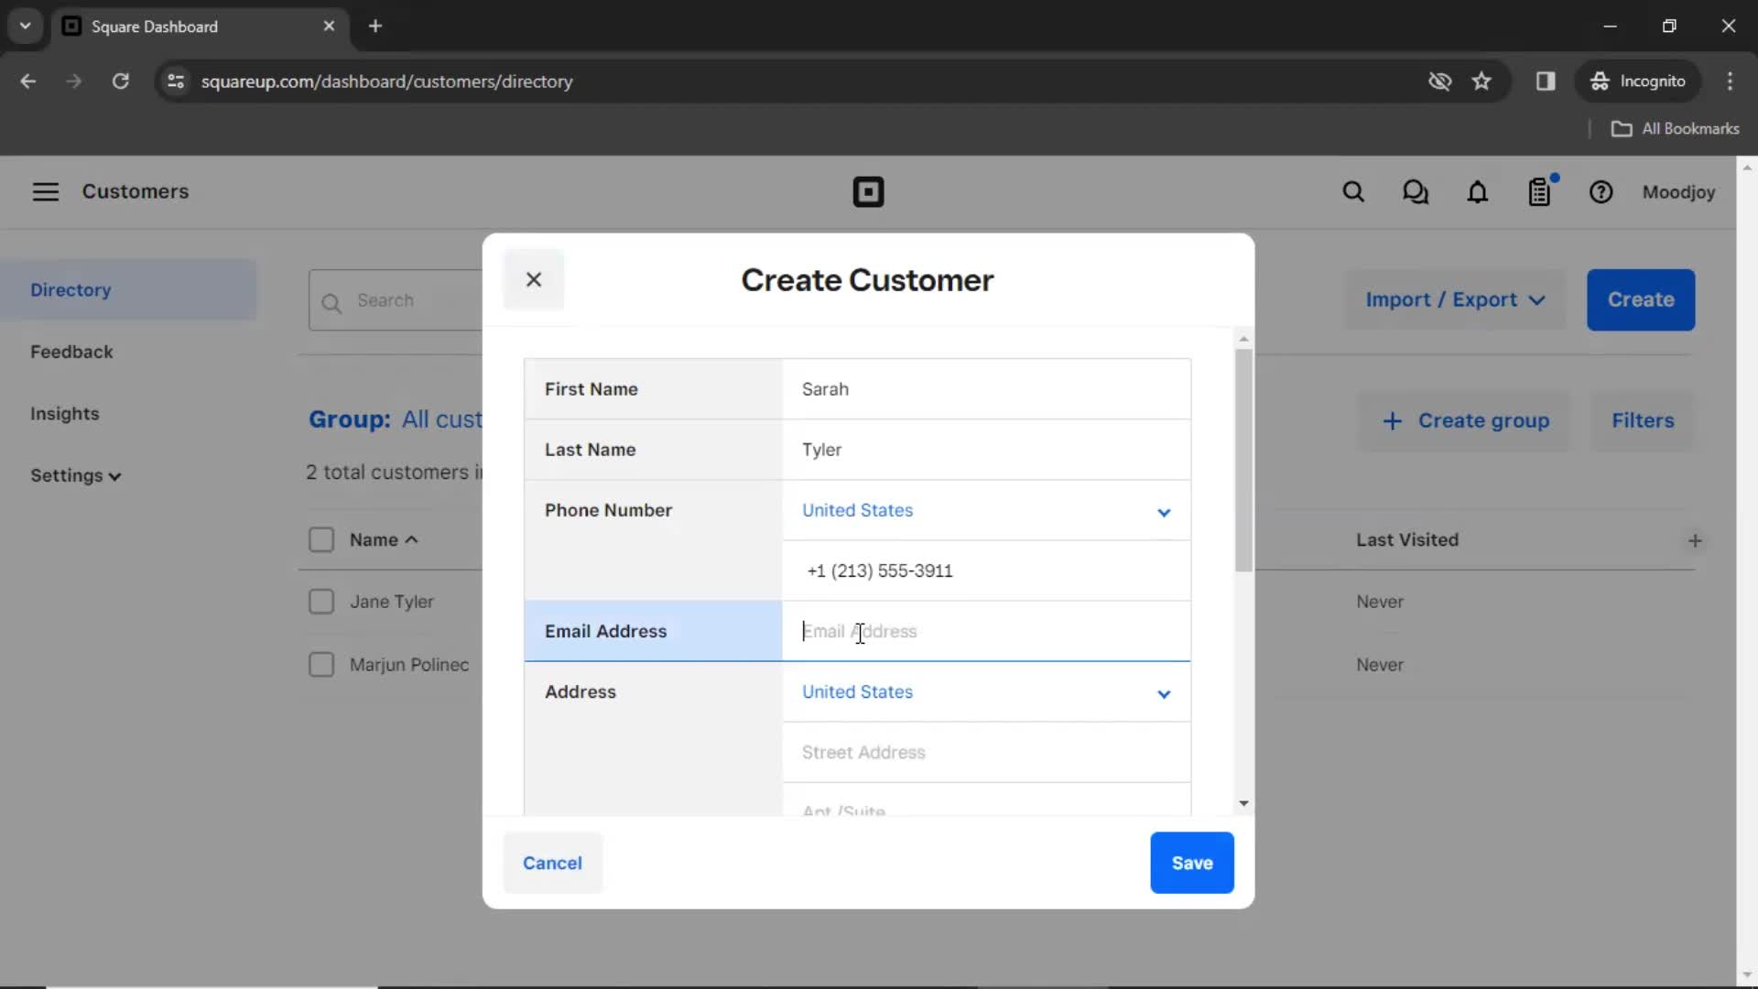Viewport: 1758px width, 989px height.
Task: Click the Save button to submit
Action: pos(1192,863)
